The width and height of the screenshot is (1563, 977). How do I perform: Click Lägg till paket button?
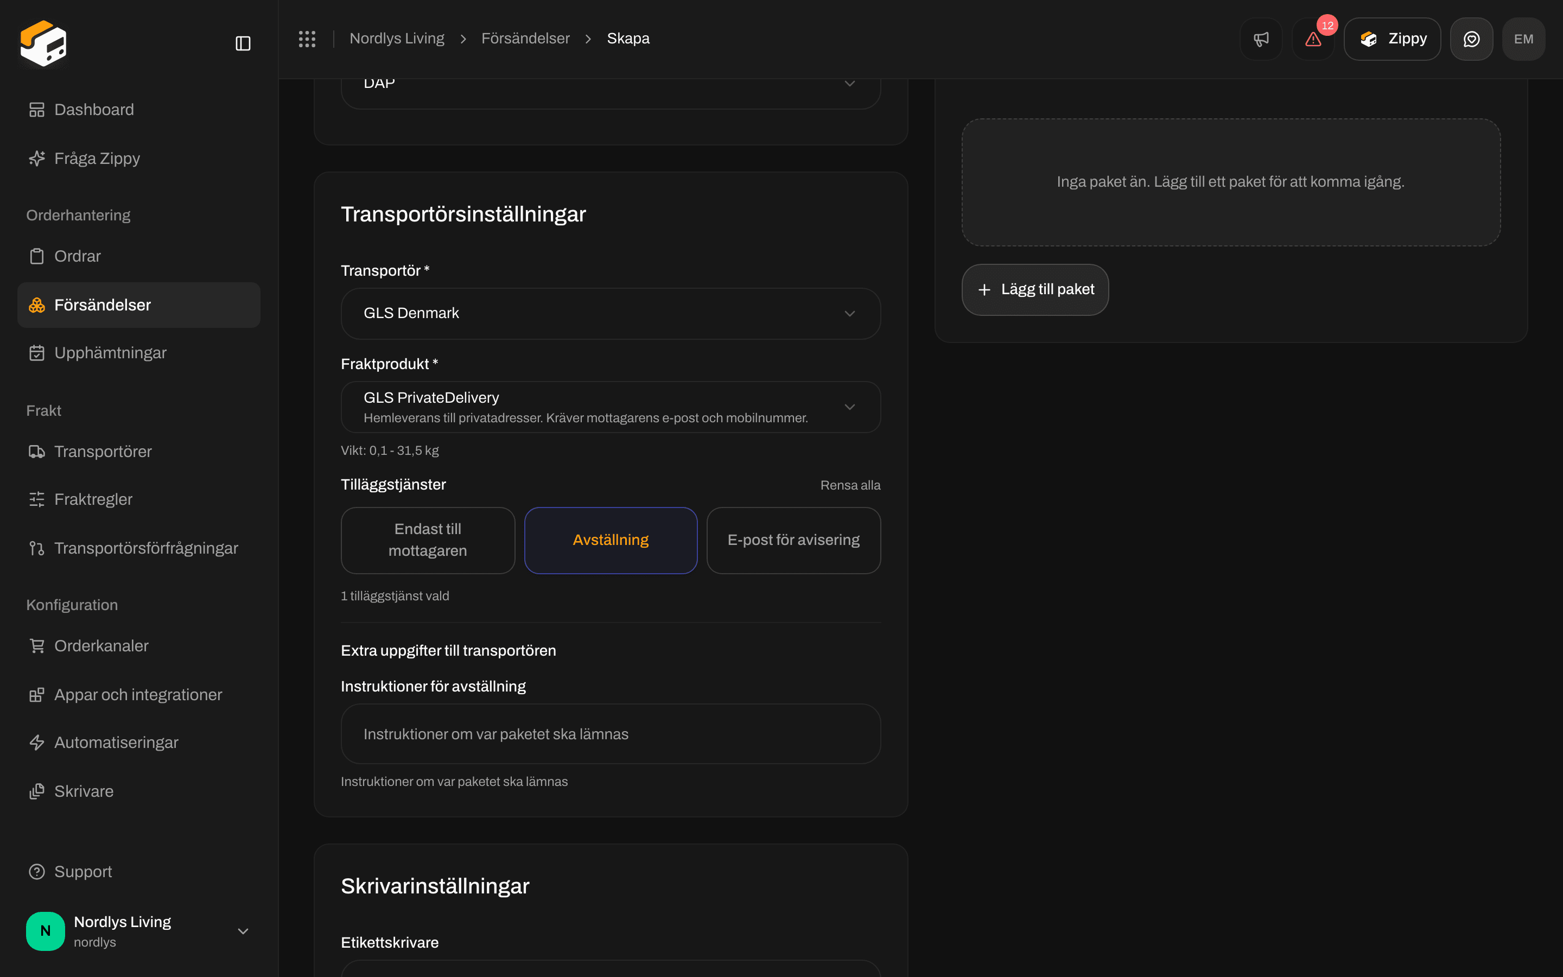click(x=1035, y=289)
